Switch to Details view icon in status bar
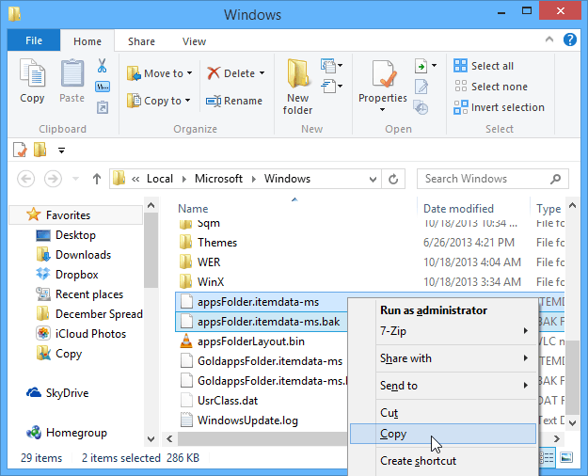The image size is (588, 476). [x=547, y=457]
